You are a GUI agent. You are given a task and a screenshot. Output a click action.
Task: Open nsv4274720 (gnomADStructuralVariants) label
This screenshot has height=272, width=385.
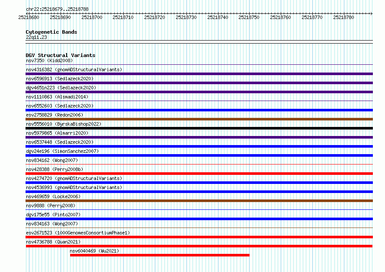pyautogui.click(x=74, y=178)
